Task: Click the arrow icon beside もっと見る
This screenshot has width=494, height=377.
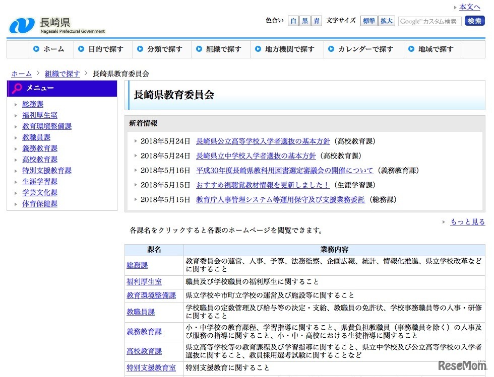Action: click(444, 222)
